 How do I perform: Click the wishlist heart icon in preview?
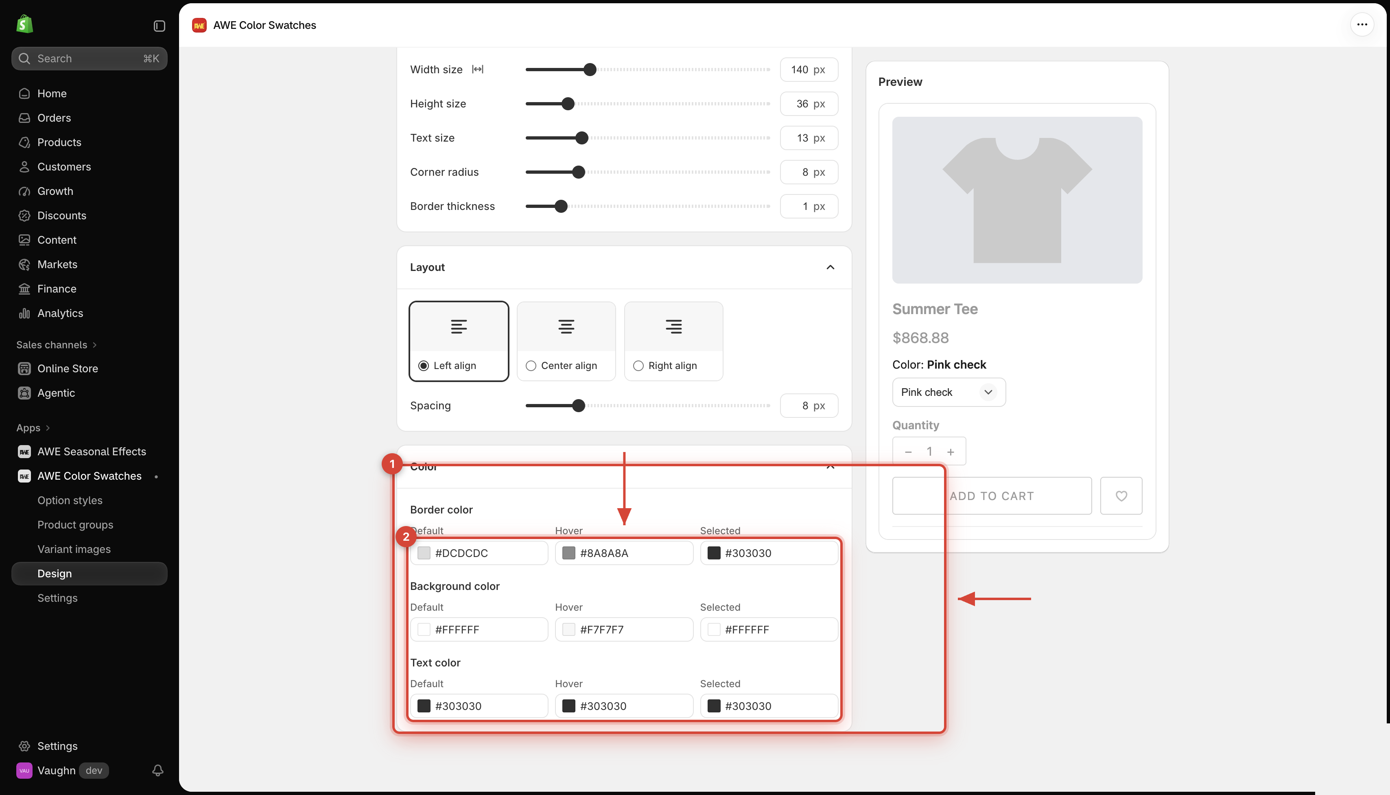[x=1121, y=496]
